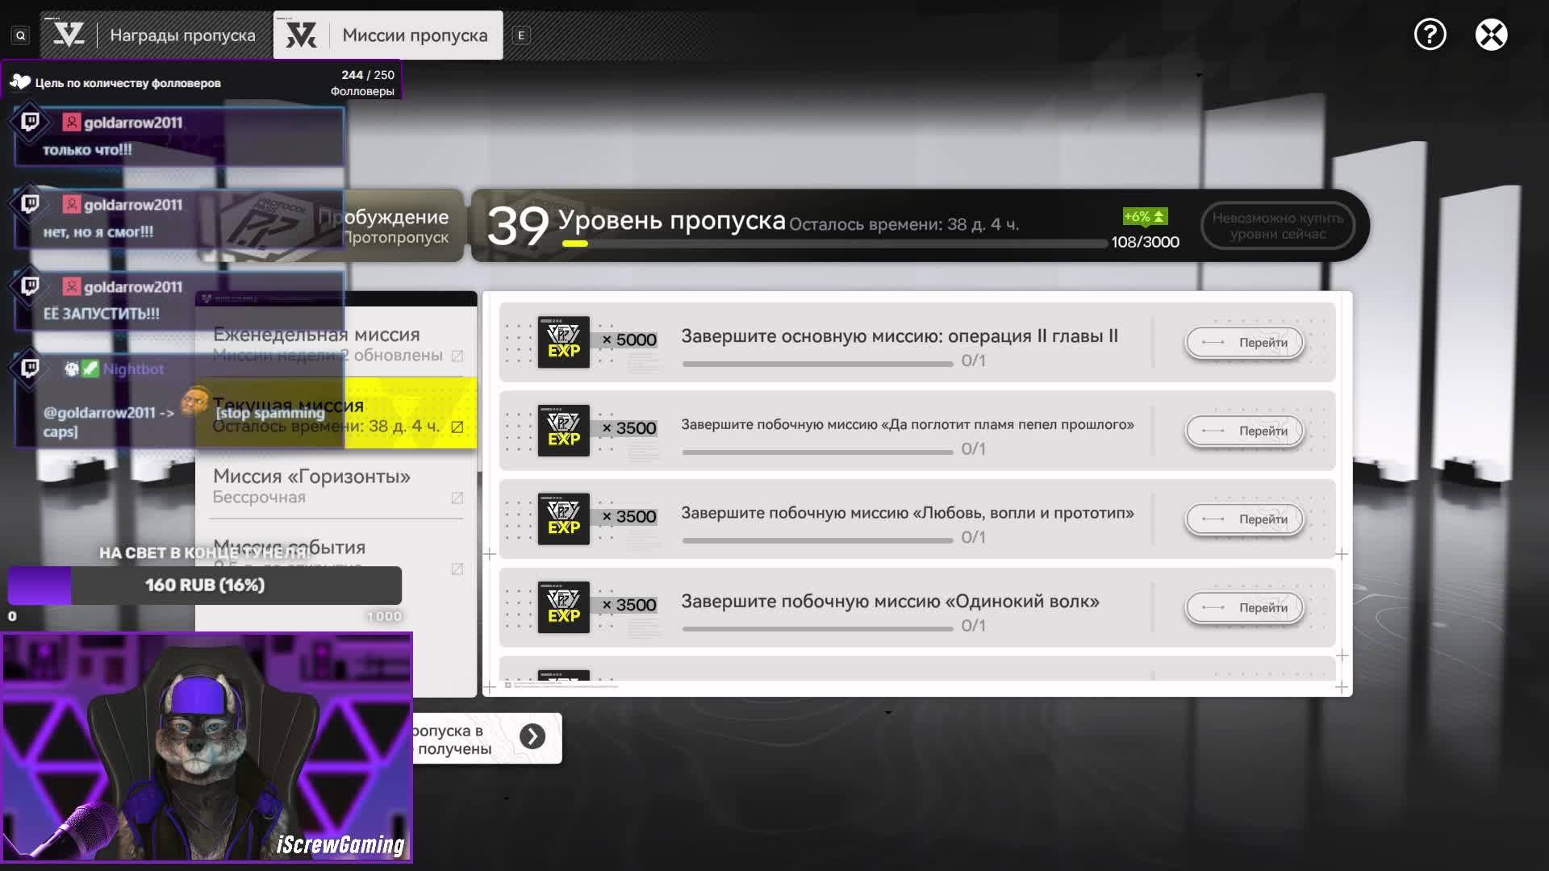Open the help question mark icon
Image resolution: width=1549 pixels, height=871 pixels.
point(1430,35)
